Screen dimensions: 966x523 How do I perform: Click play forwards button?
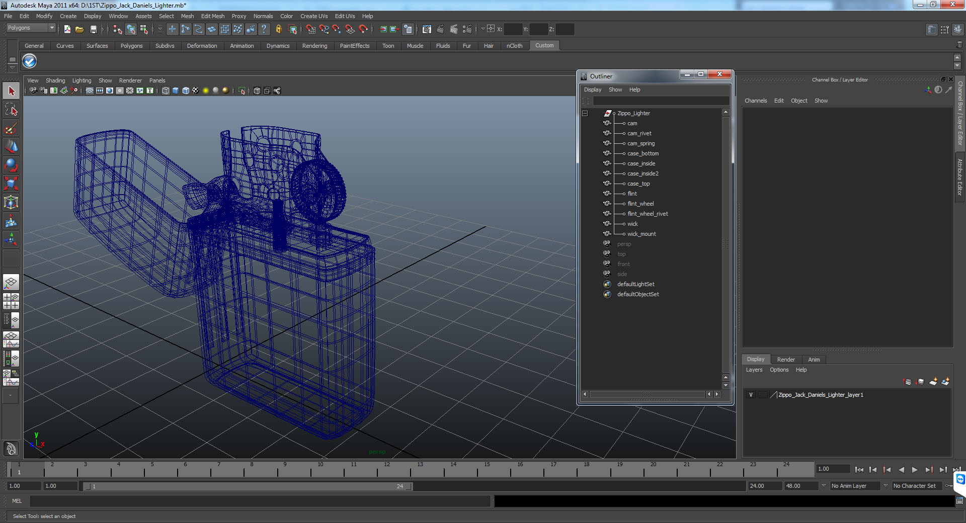[915, 470]
